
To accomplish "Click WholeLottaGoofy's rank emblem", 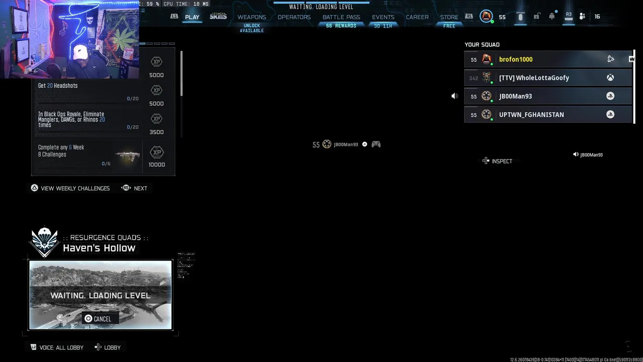I will 486,77.
